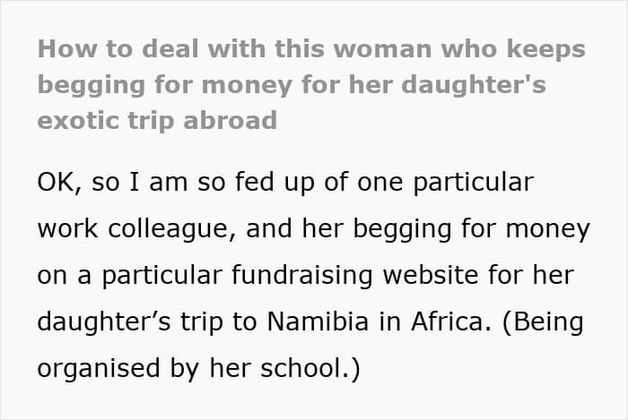
Task: Click the word "particular" on the first body line
Action: pyautogui.click(x=473, y=183)
